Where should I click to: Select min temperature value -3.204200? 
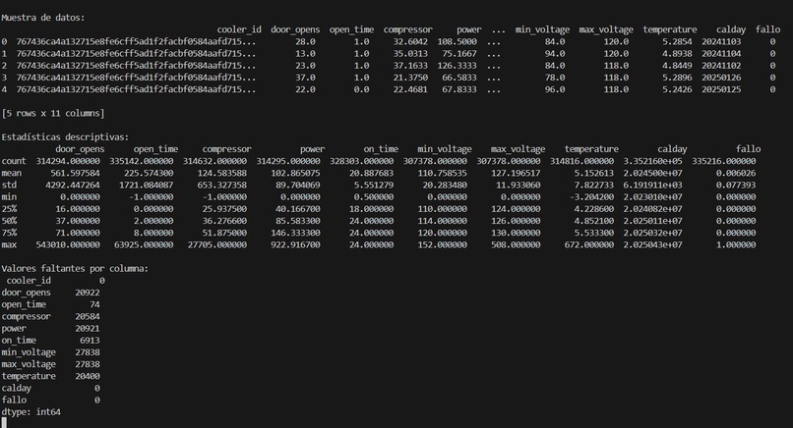tap(591, 197)
